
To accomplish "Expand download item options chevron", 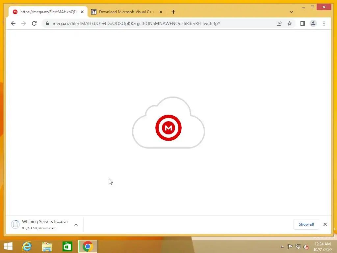I will (76, 225).
